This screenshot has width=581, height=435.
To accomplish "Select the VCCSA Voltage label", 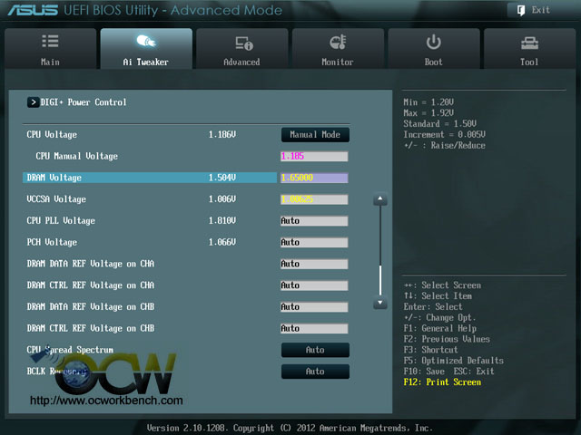I will (x=56, y=199).
